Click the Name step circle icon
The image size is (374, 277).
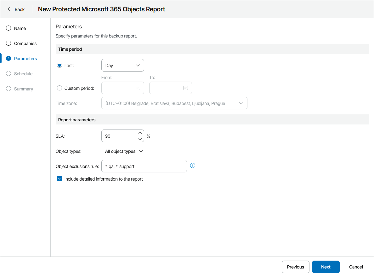coord(8,28)
